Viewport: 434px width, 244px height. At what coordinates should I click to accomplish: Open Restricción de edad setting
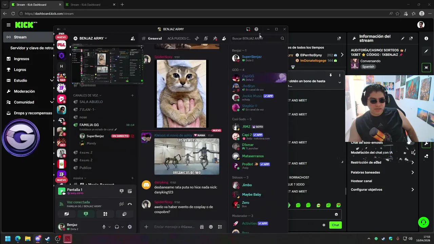(382, 162)
